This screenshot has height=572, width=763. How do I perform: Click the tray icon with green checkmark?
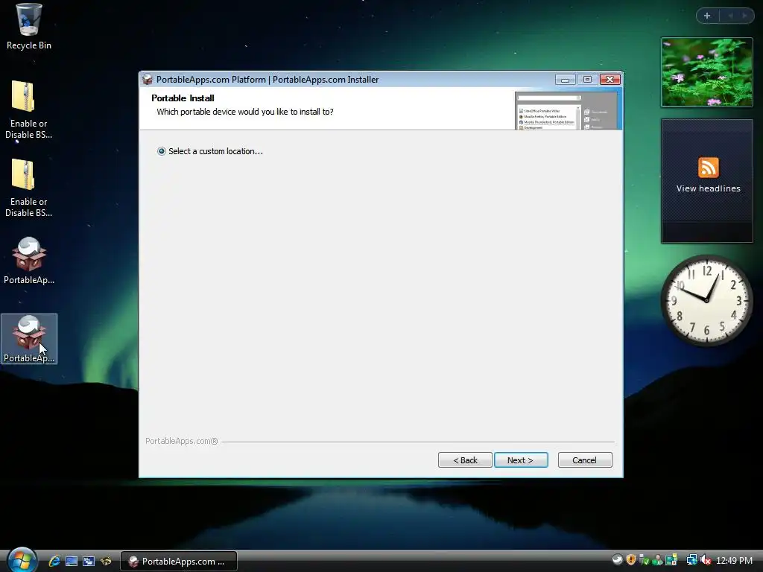tap(644, 560)
